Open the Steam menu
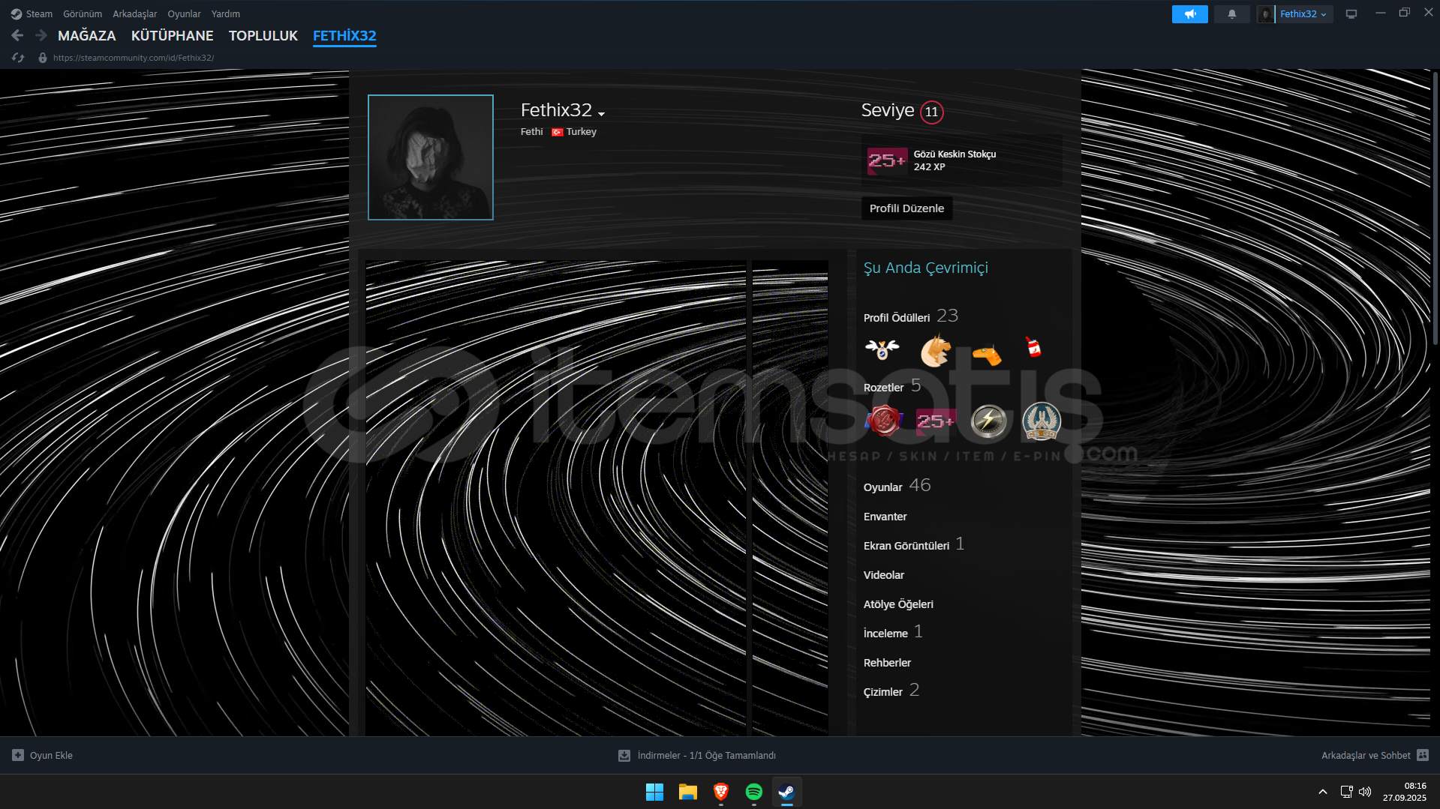The width and height of the screenshot is (1440, 809). (x=39, y=13)
